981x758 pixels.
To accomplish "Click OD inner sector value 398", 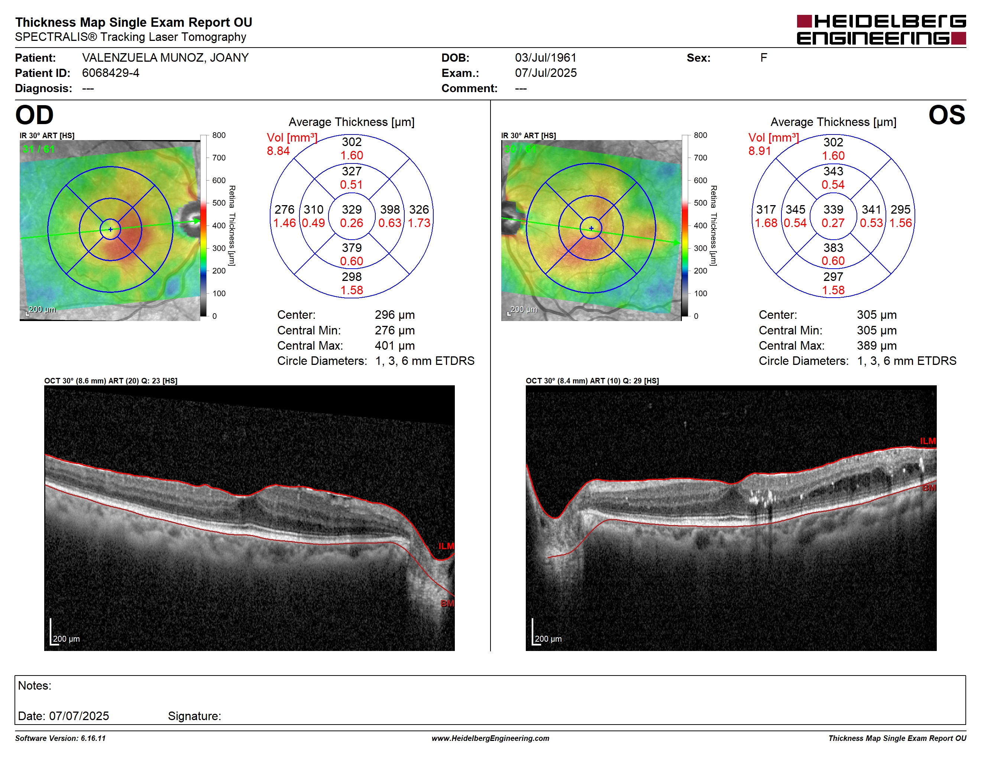I will pyautogui.click(x=390, y=210).
